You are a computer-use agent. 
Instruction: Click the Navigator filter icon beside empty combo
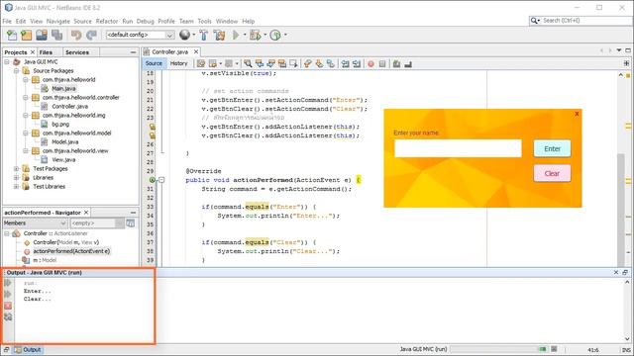tap(130, 222)
